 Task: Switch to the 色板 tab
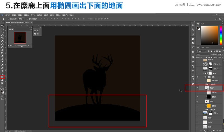coord(202,24)
